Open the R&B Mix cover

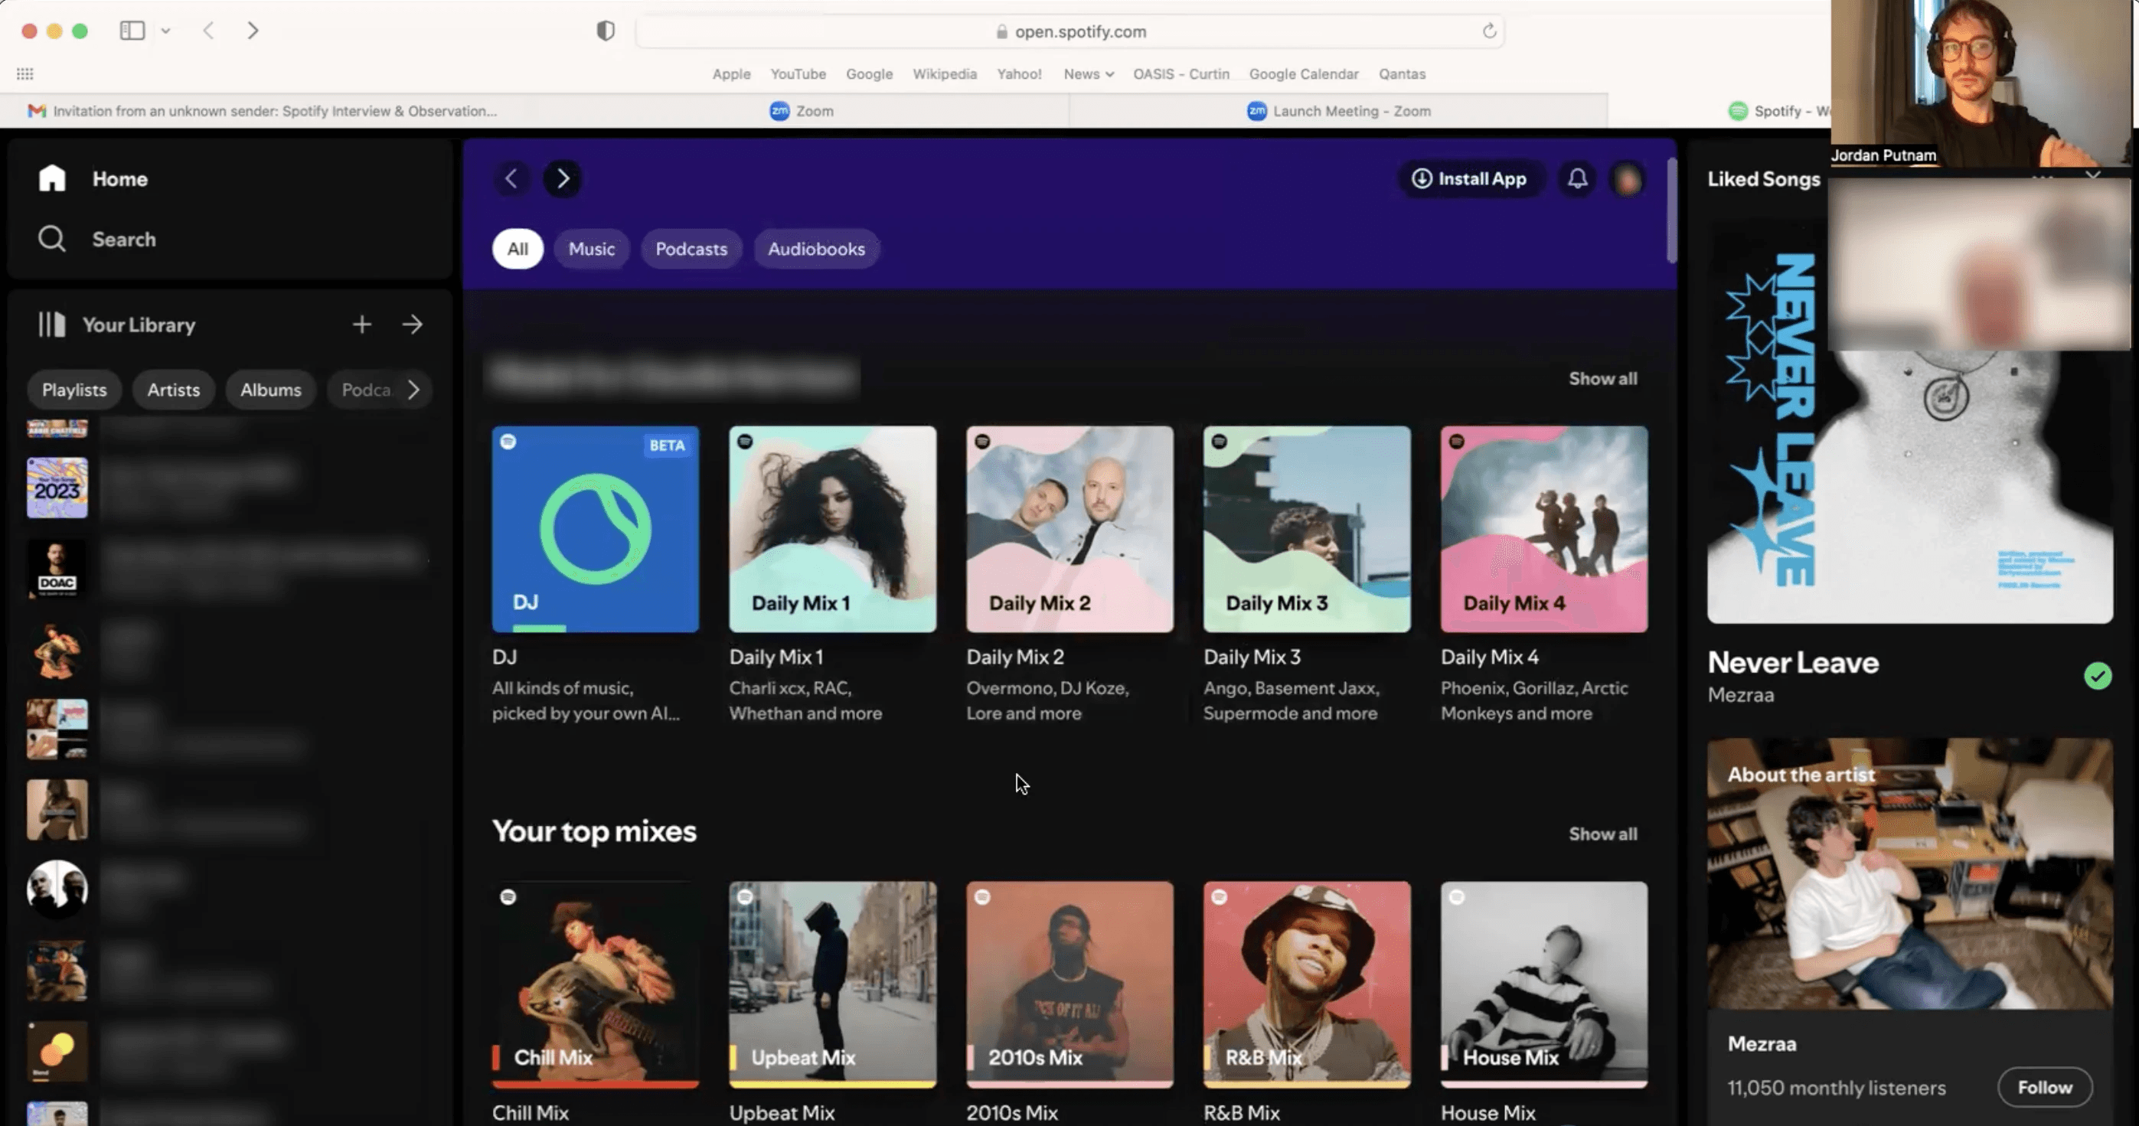pyautogui.click(x=1307, y=985)
